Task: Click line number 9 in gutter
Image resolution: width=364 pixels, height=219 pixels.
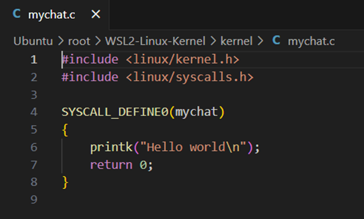Action: [34, 200]
